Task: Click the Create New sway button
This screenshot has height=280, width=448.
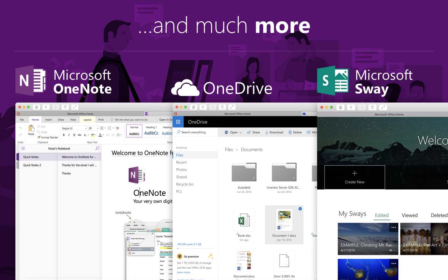Action: point(355,177)
